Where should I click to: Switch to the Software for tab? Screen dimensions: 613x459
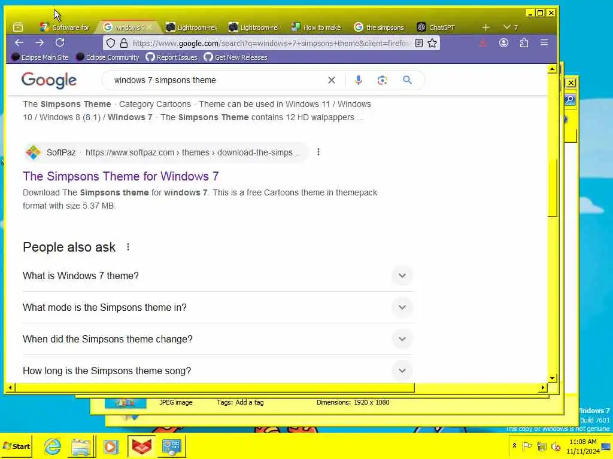[65, 27]
